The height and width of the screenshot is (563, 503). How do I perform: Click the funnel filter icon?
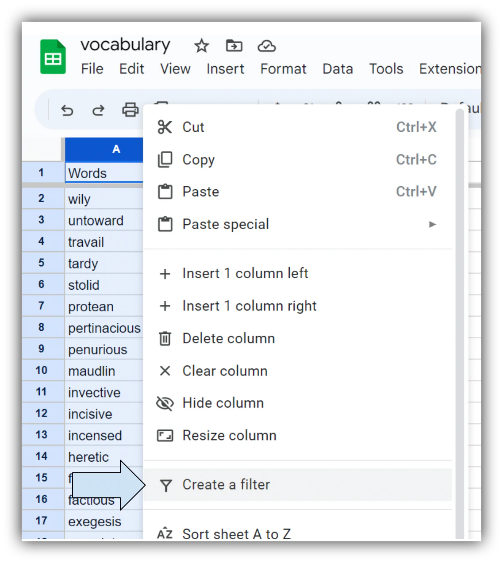click(166, 486)
